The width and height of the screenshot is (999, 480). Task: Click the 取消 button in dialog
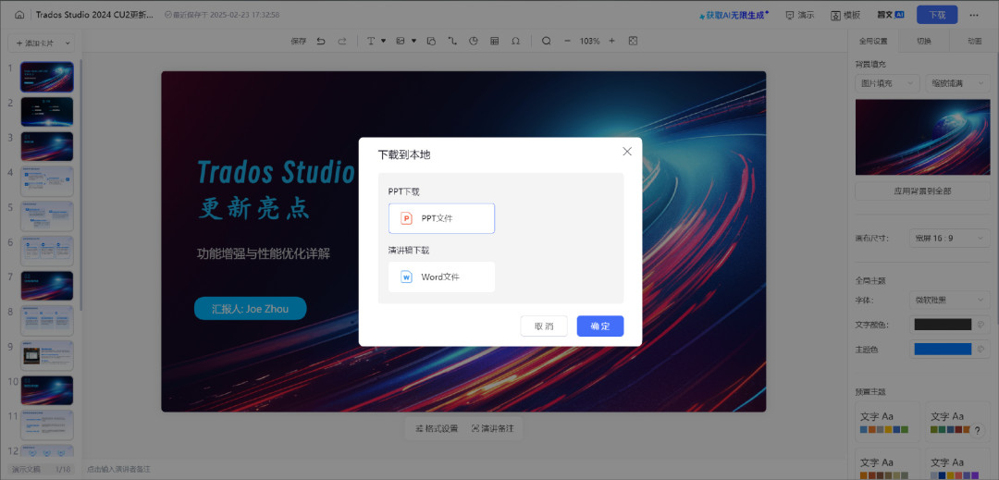click(544, 326)
